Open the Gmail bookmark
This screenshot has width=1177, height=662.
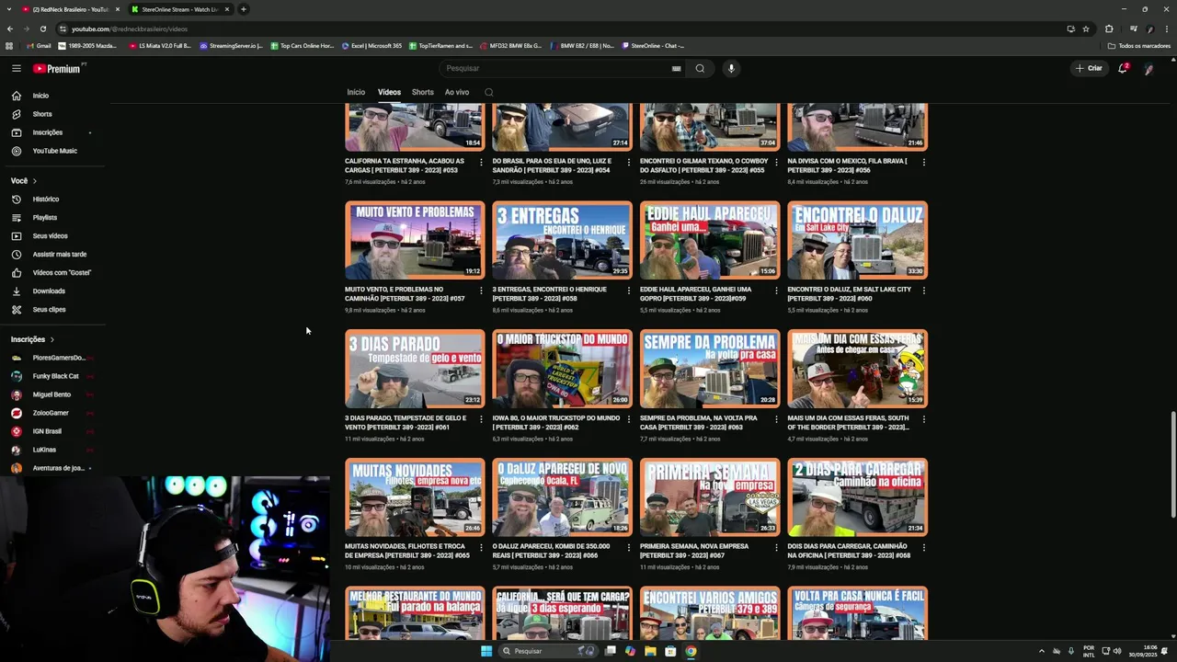click(x=39, y=46)
